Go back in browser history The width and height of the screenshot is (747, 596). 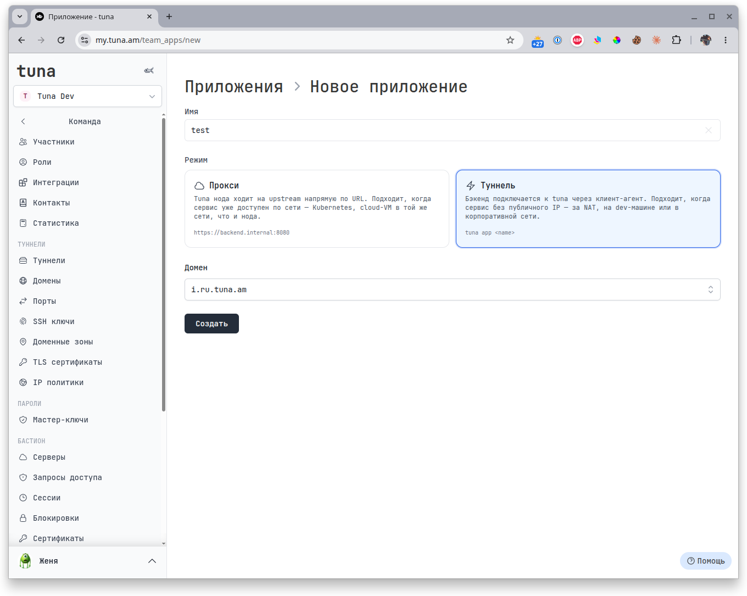21,40
